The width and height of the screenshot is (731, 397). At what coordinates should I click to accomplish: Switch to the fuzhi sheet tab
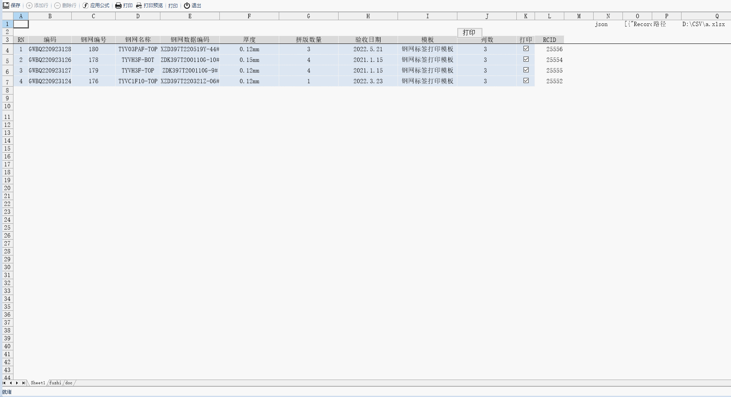click(55, 383)
